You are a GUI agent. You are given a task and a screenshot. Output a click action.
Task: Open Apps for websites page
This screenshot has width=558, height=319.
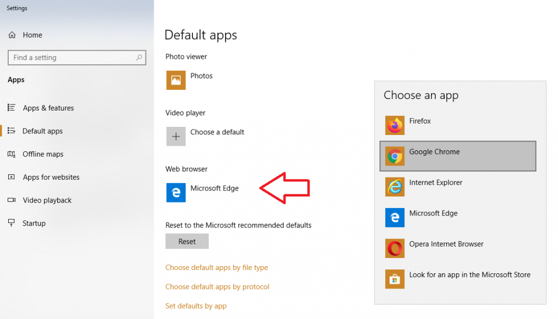pos(51,177)
